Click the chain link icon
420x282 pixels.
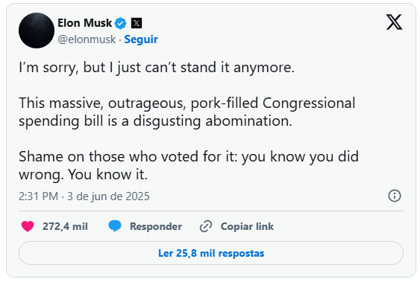pos(206,226)
